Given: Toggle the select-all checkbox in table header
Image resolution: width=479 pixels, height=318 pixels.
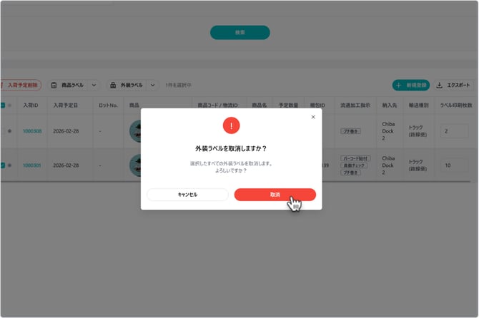Looking at the screenshot, I should 3,106.
